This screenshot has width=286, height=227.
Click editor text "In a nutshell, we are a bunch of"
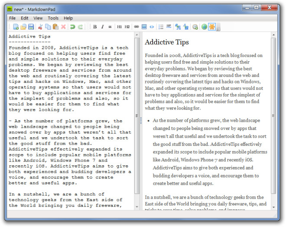pyautogui.click(x=56, y=194)
